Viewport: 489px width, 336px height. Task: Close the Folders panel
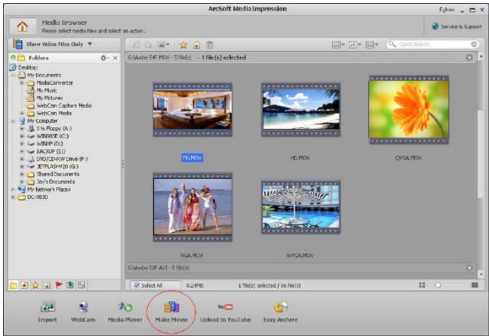tap(115, 58)
